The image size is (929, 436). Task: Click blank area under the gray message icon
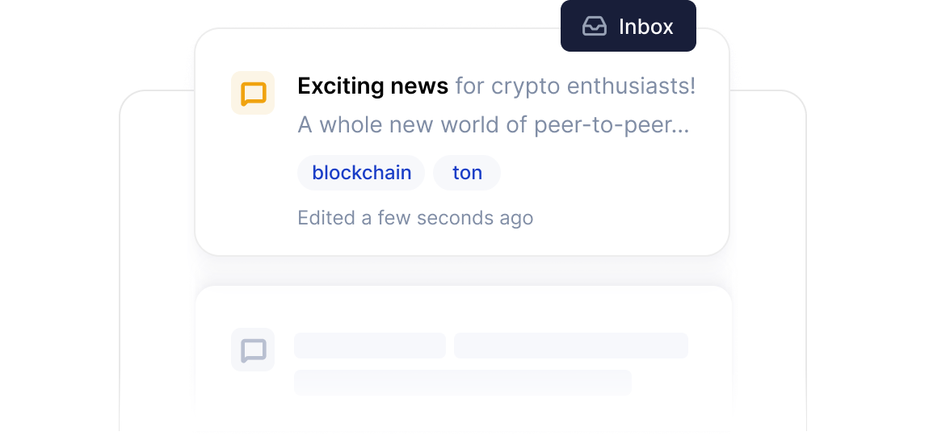tap(253, 400)
